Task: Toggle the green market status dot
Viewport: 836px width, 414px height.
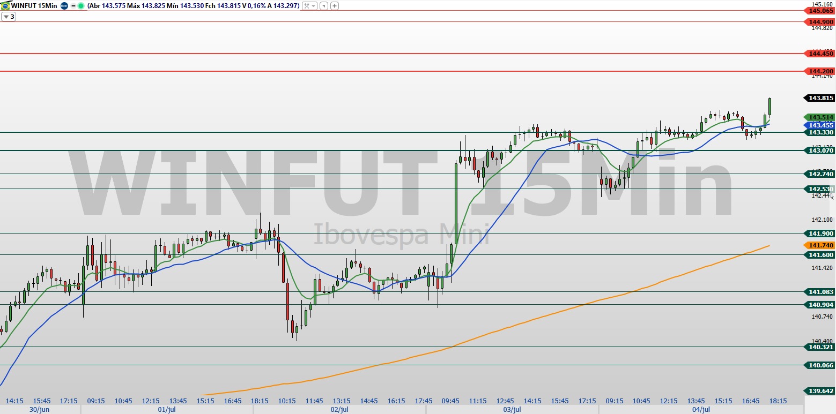Action: 80,6
